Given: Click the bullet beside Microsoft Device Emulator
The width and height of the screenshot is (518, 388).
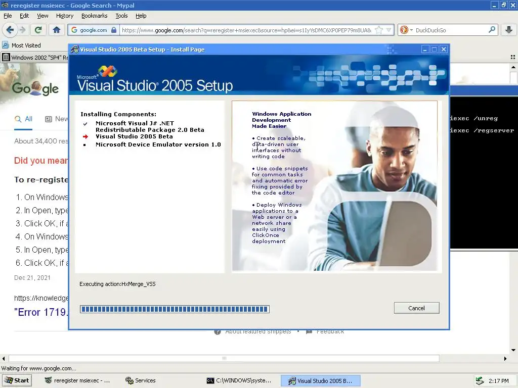Looking at the screenshot, I should (x=84, y=145).
